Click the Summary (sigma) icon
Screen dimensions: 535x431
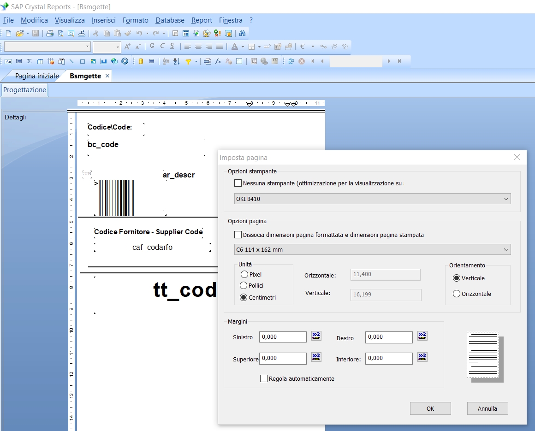29,61
